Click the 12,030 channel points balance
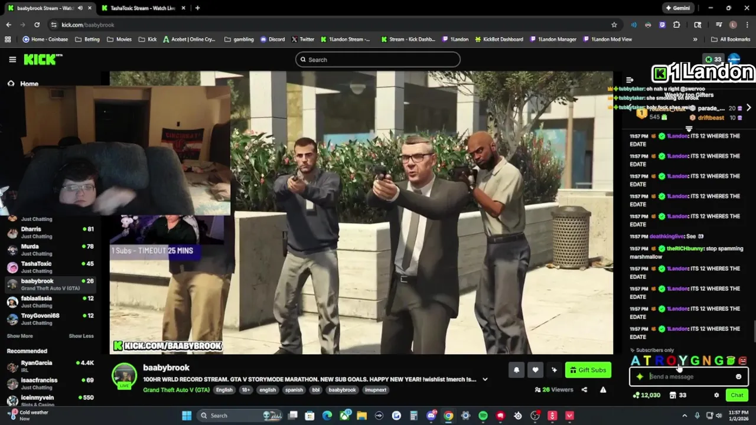The width and height of the screenshot is (756, 425). (x=646, y=395)
